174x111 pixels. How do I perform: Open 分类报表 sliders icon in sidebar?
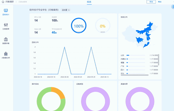6,25
